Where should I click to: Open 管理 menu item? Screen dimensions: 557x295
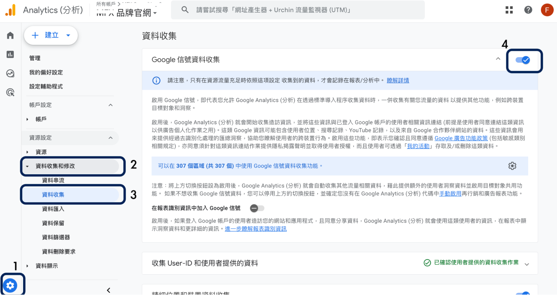[35, 58]
